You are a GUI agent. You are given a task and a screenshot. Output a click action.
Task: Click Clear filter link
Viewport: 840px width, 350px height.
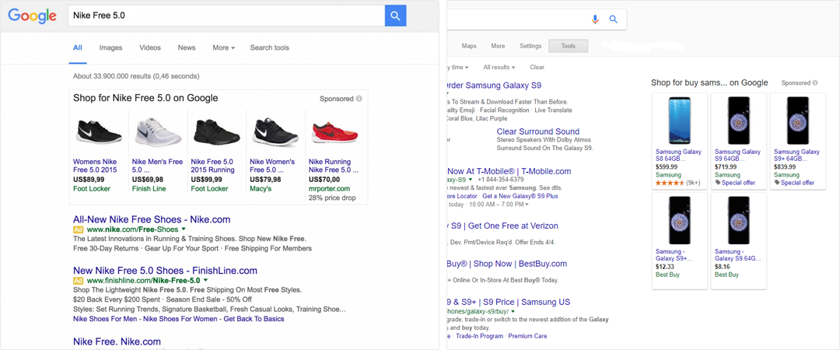(x=537, y=68)
